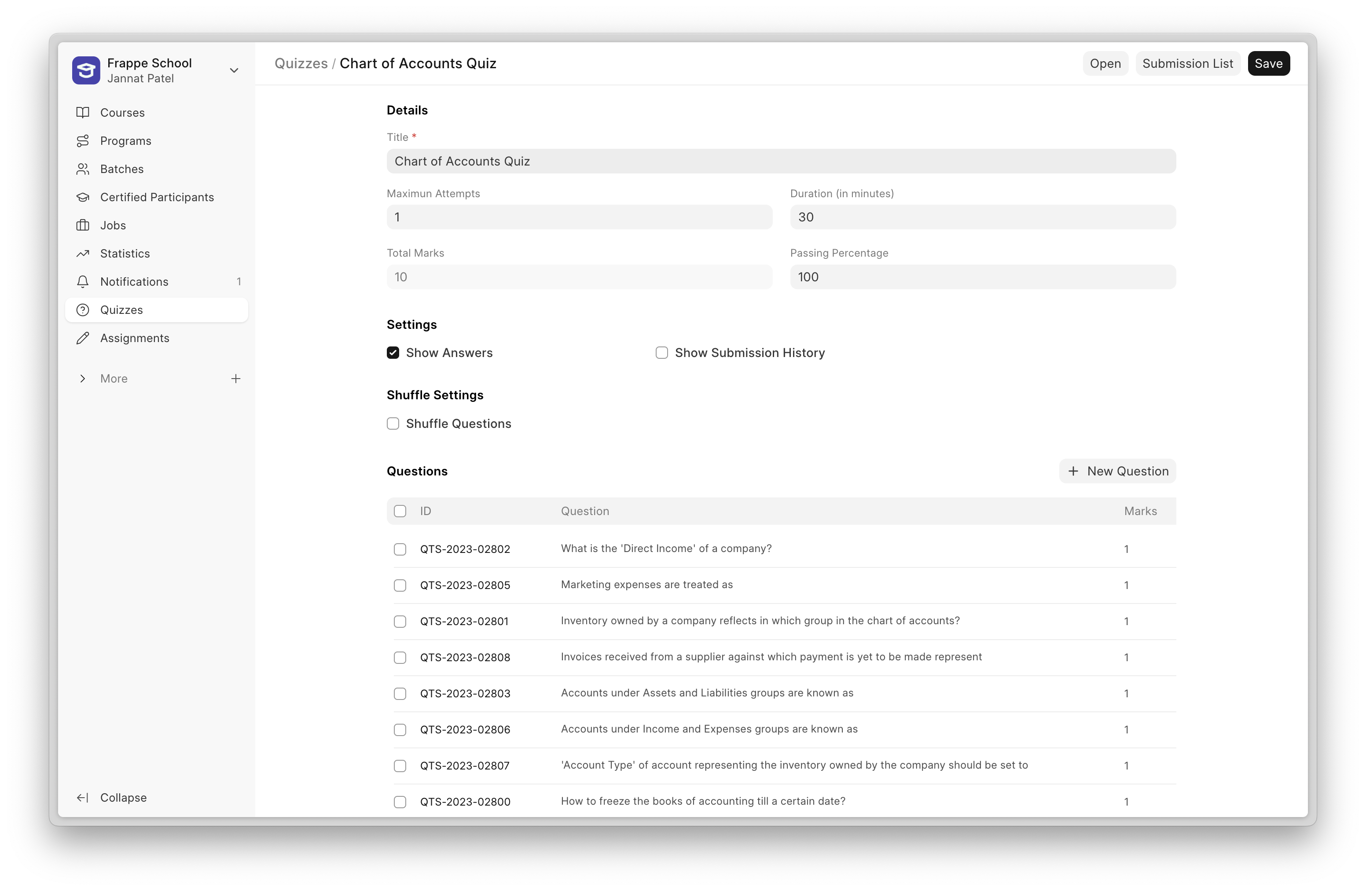
Task: Click the Statistics trend icon
Action: tap(83, 253)
